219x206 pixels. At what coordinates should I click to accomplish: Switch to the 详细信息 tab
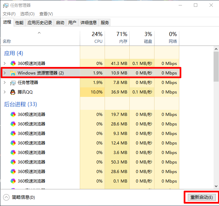coord(88,23)
